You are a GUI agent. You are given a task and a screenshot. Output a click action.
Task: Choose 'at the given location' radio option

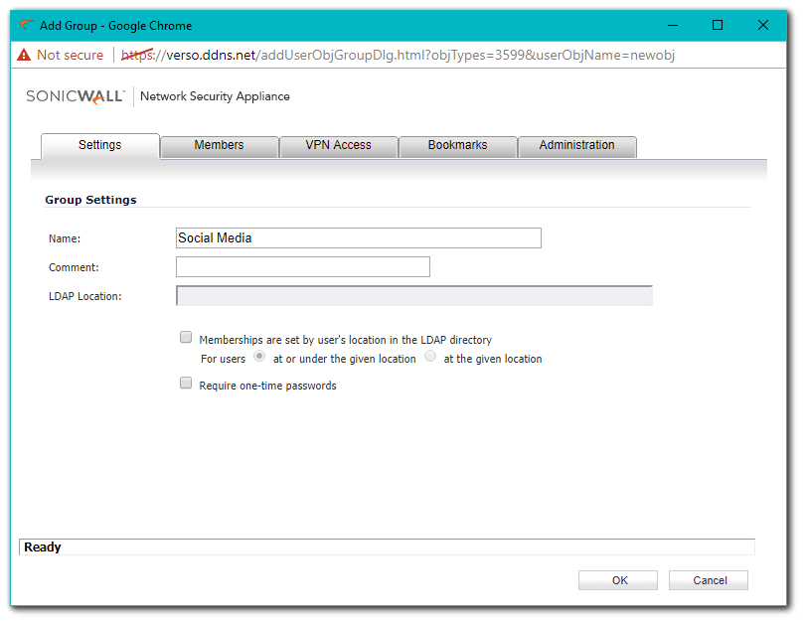pyautogui.click(x=430, y=357)
